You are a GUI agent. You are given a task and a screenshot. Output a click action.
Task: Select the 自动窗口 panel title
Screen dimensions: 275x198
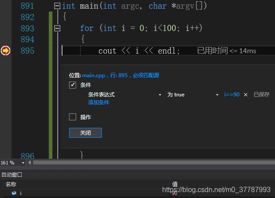pos(12,174)
